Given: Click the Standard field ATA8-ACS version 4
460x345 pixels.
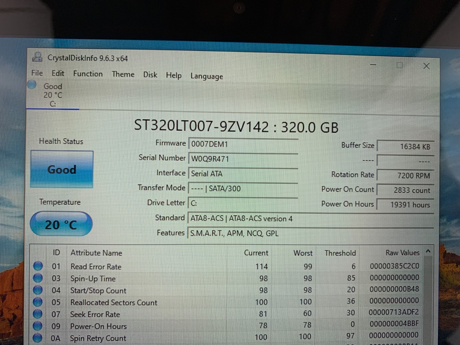Looking at the screenshot, I should click(x=310, y=218).
